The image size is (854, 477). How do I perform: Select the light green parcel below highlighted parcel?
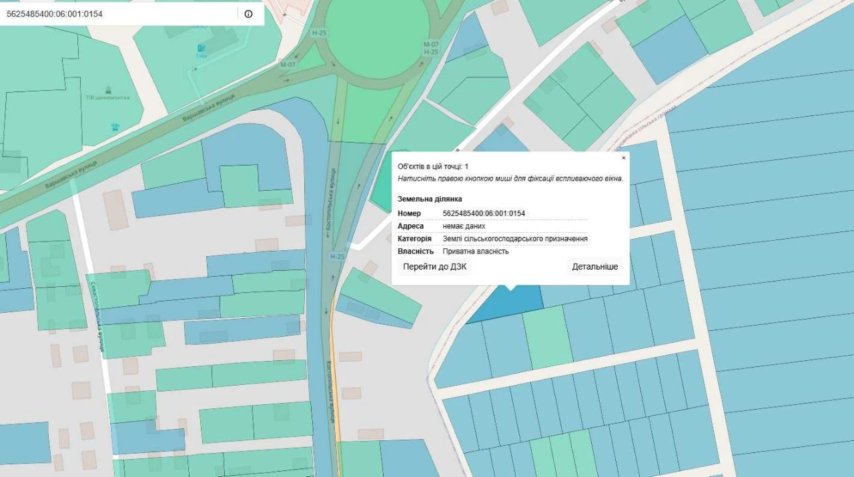(x=548, y=338)
